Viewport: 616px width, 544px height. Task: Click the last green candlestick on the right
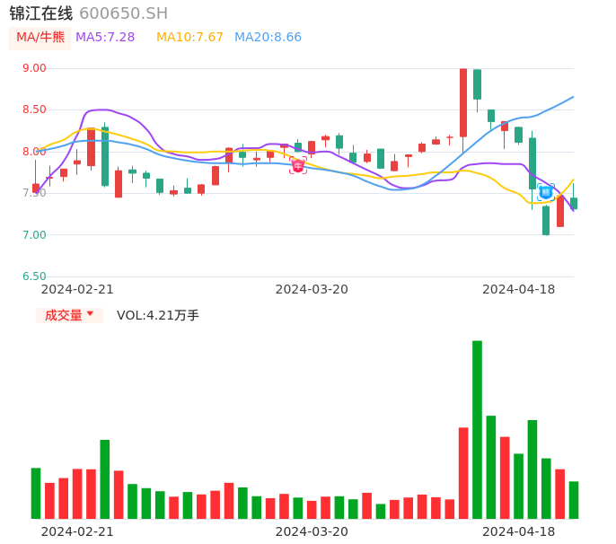(574, 203)
